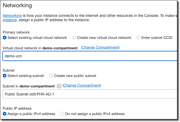
Task: Choose Select existing virtual cloud network option
Action: pos(5,38)
